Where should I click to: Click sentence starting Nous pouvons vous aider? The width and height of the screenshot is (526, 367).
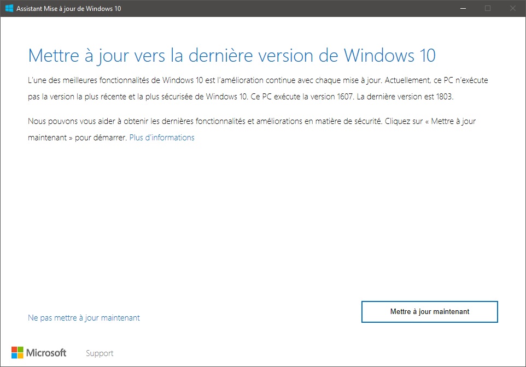click(x=204, y=121)
